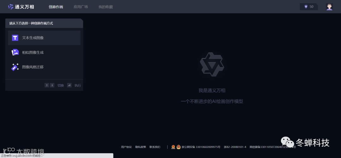Click the 切换 label
341x158 pixels.
click(61, 85)
